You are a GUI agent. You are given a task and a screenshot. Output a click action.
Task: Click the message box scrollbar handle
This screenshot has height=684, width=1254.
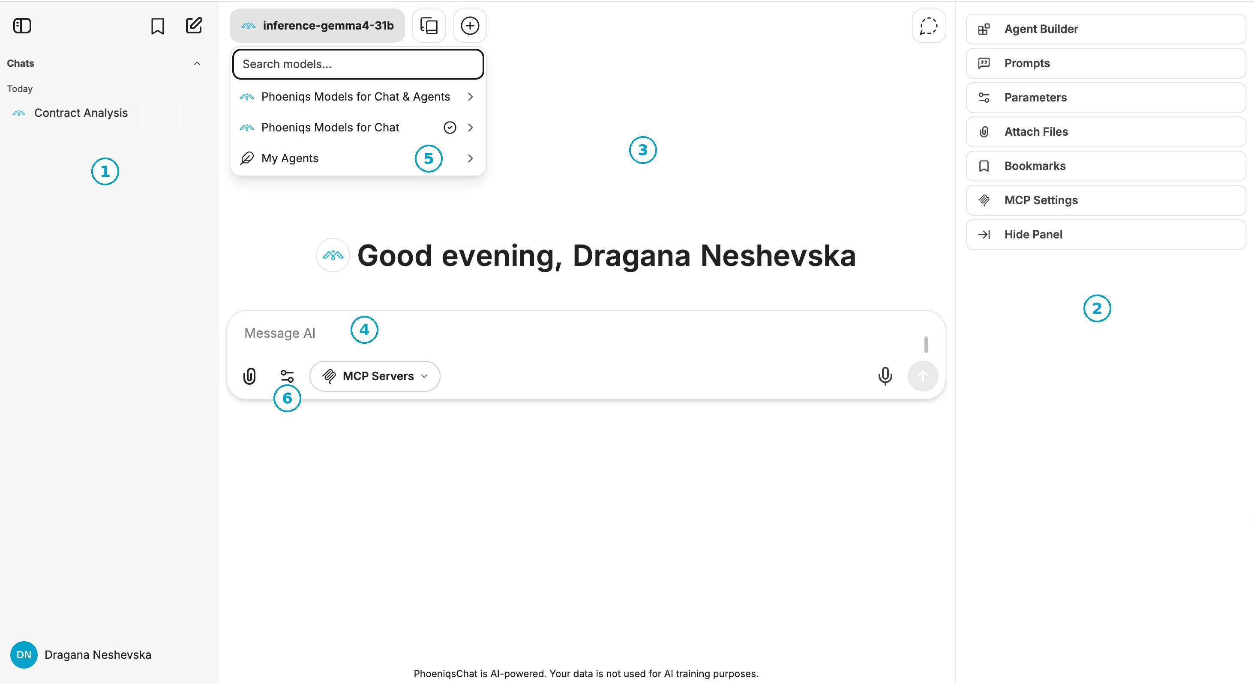click(x=926, y=345)
